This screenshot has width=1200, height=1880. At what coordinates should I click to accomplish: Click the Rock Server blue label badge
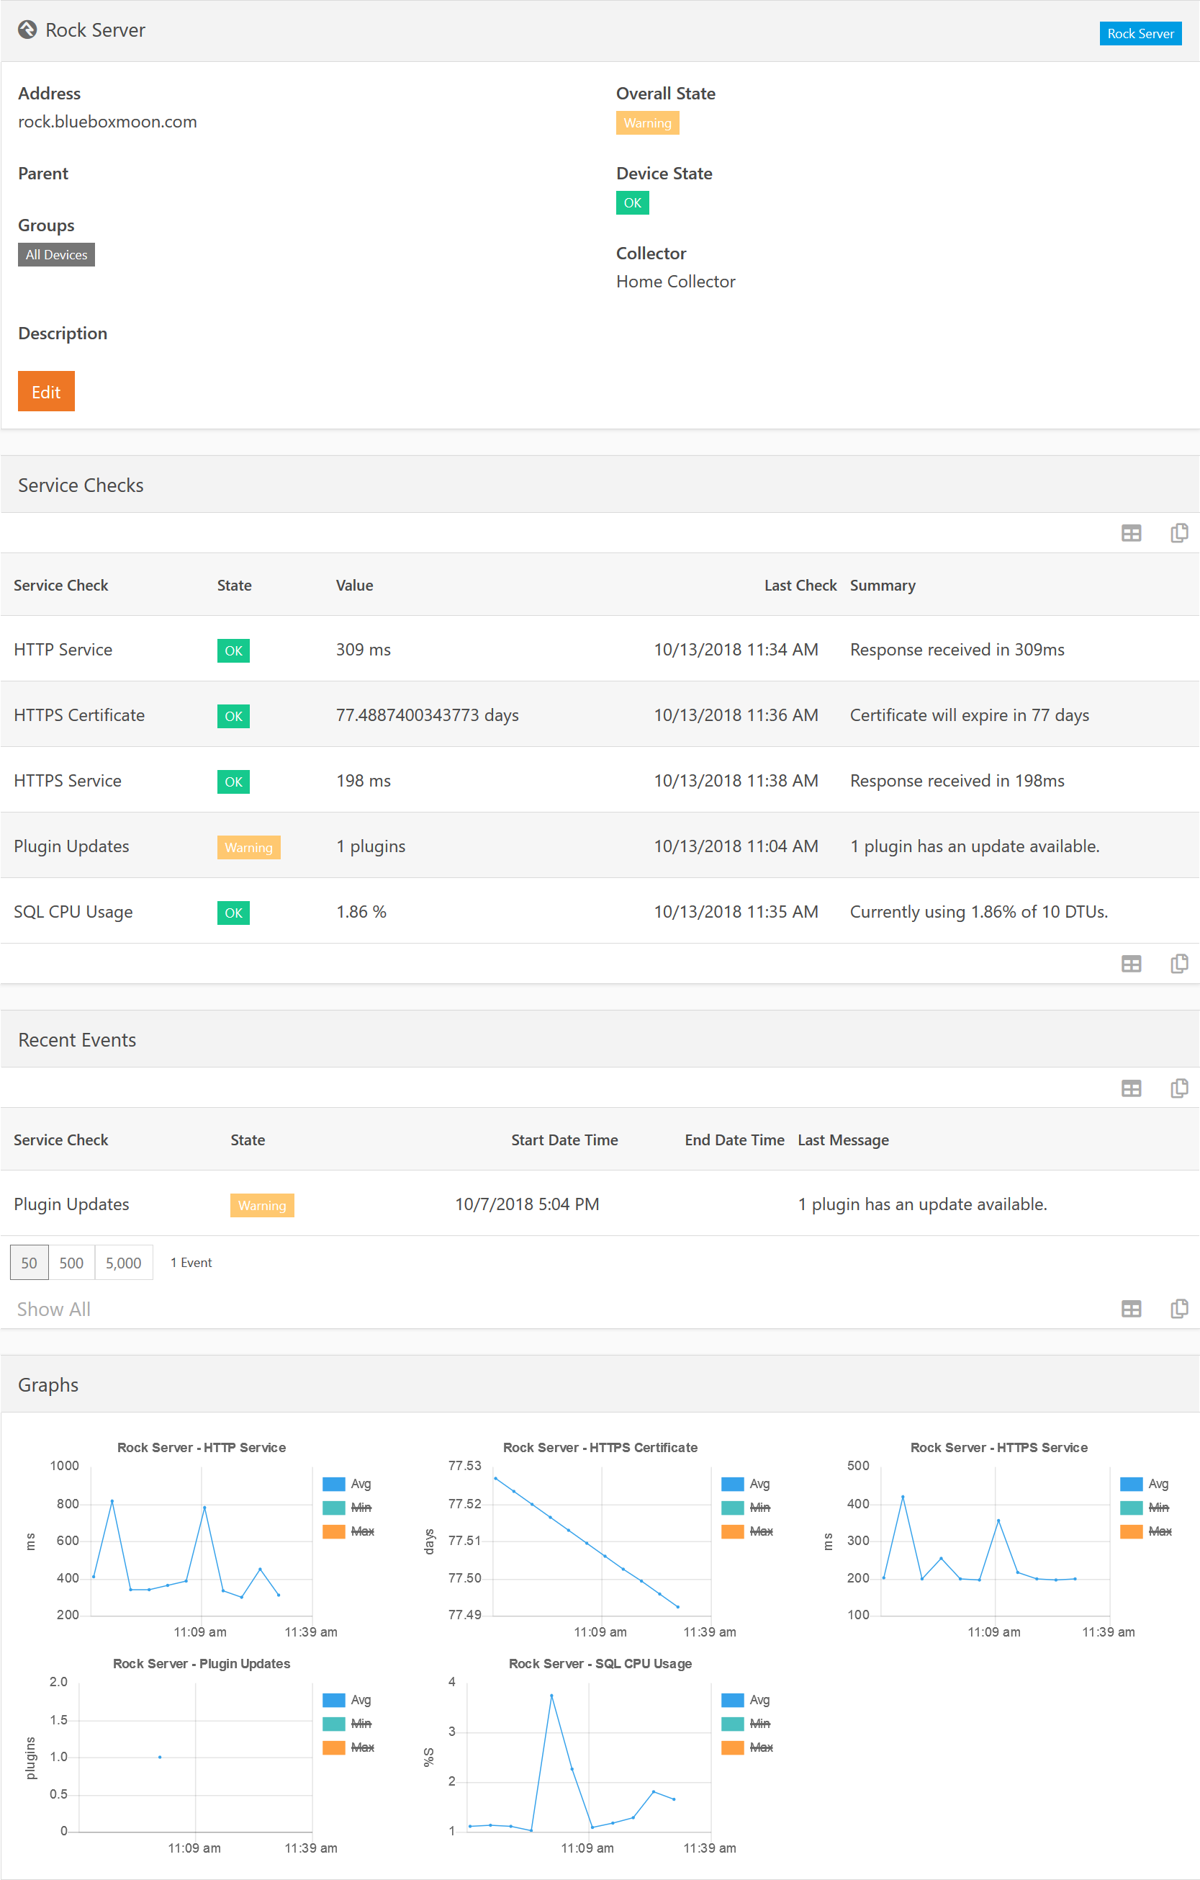[1140, 34]
